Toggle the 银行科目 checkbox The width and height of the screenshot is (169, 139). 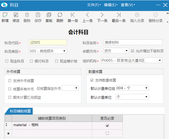click(31, 61)
